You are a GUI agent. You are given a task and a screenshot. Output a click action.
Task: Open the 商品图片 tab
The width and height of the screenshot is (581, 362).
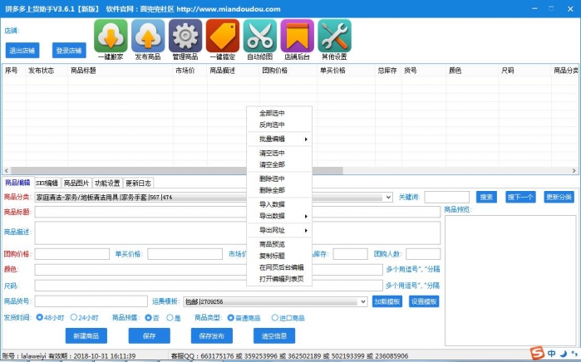click(76, 183)
